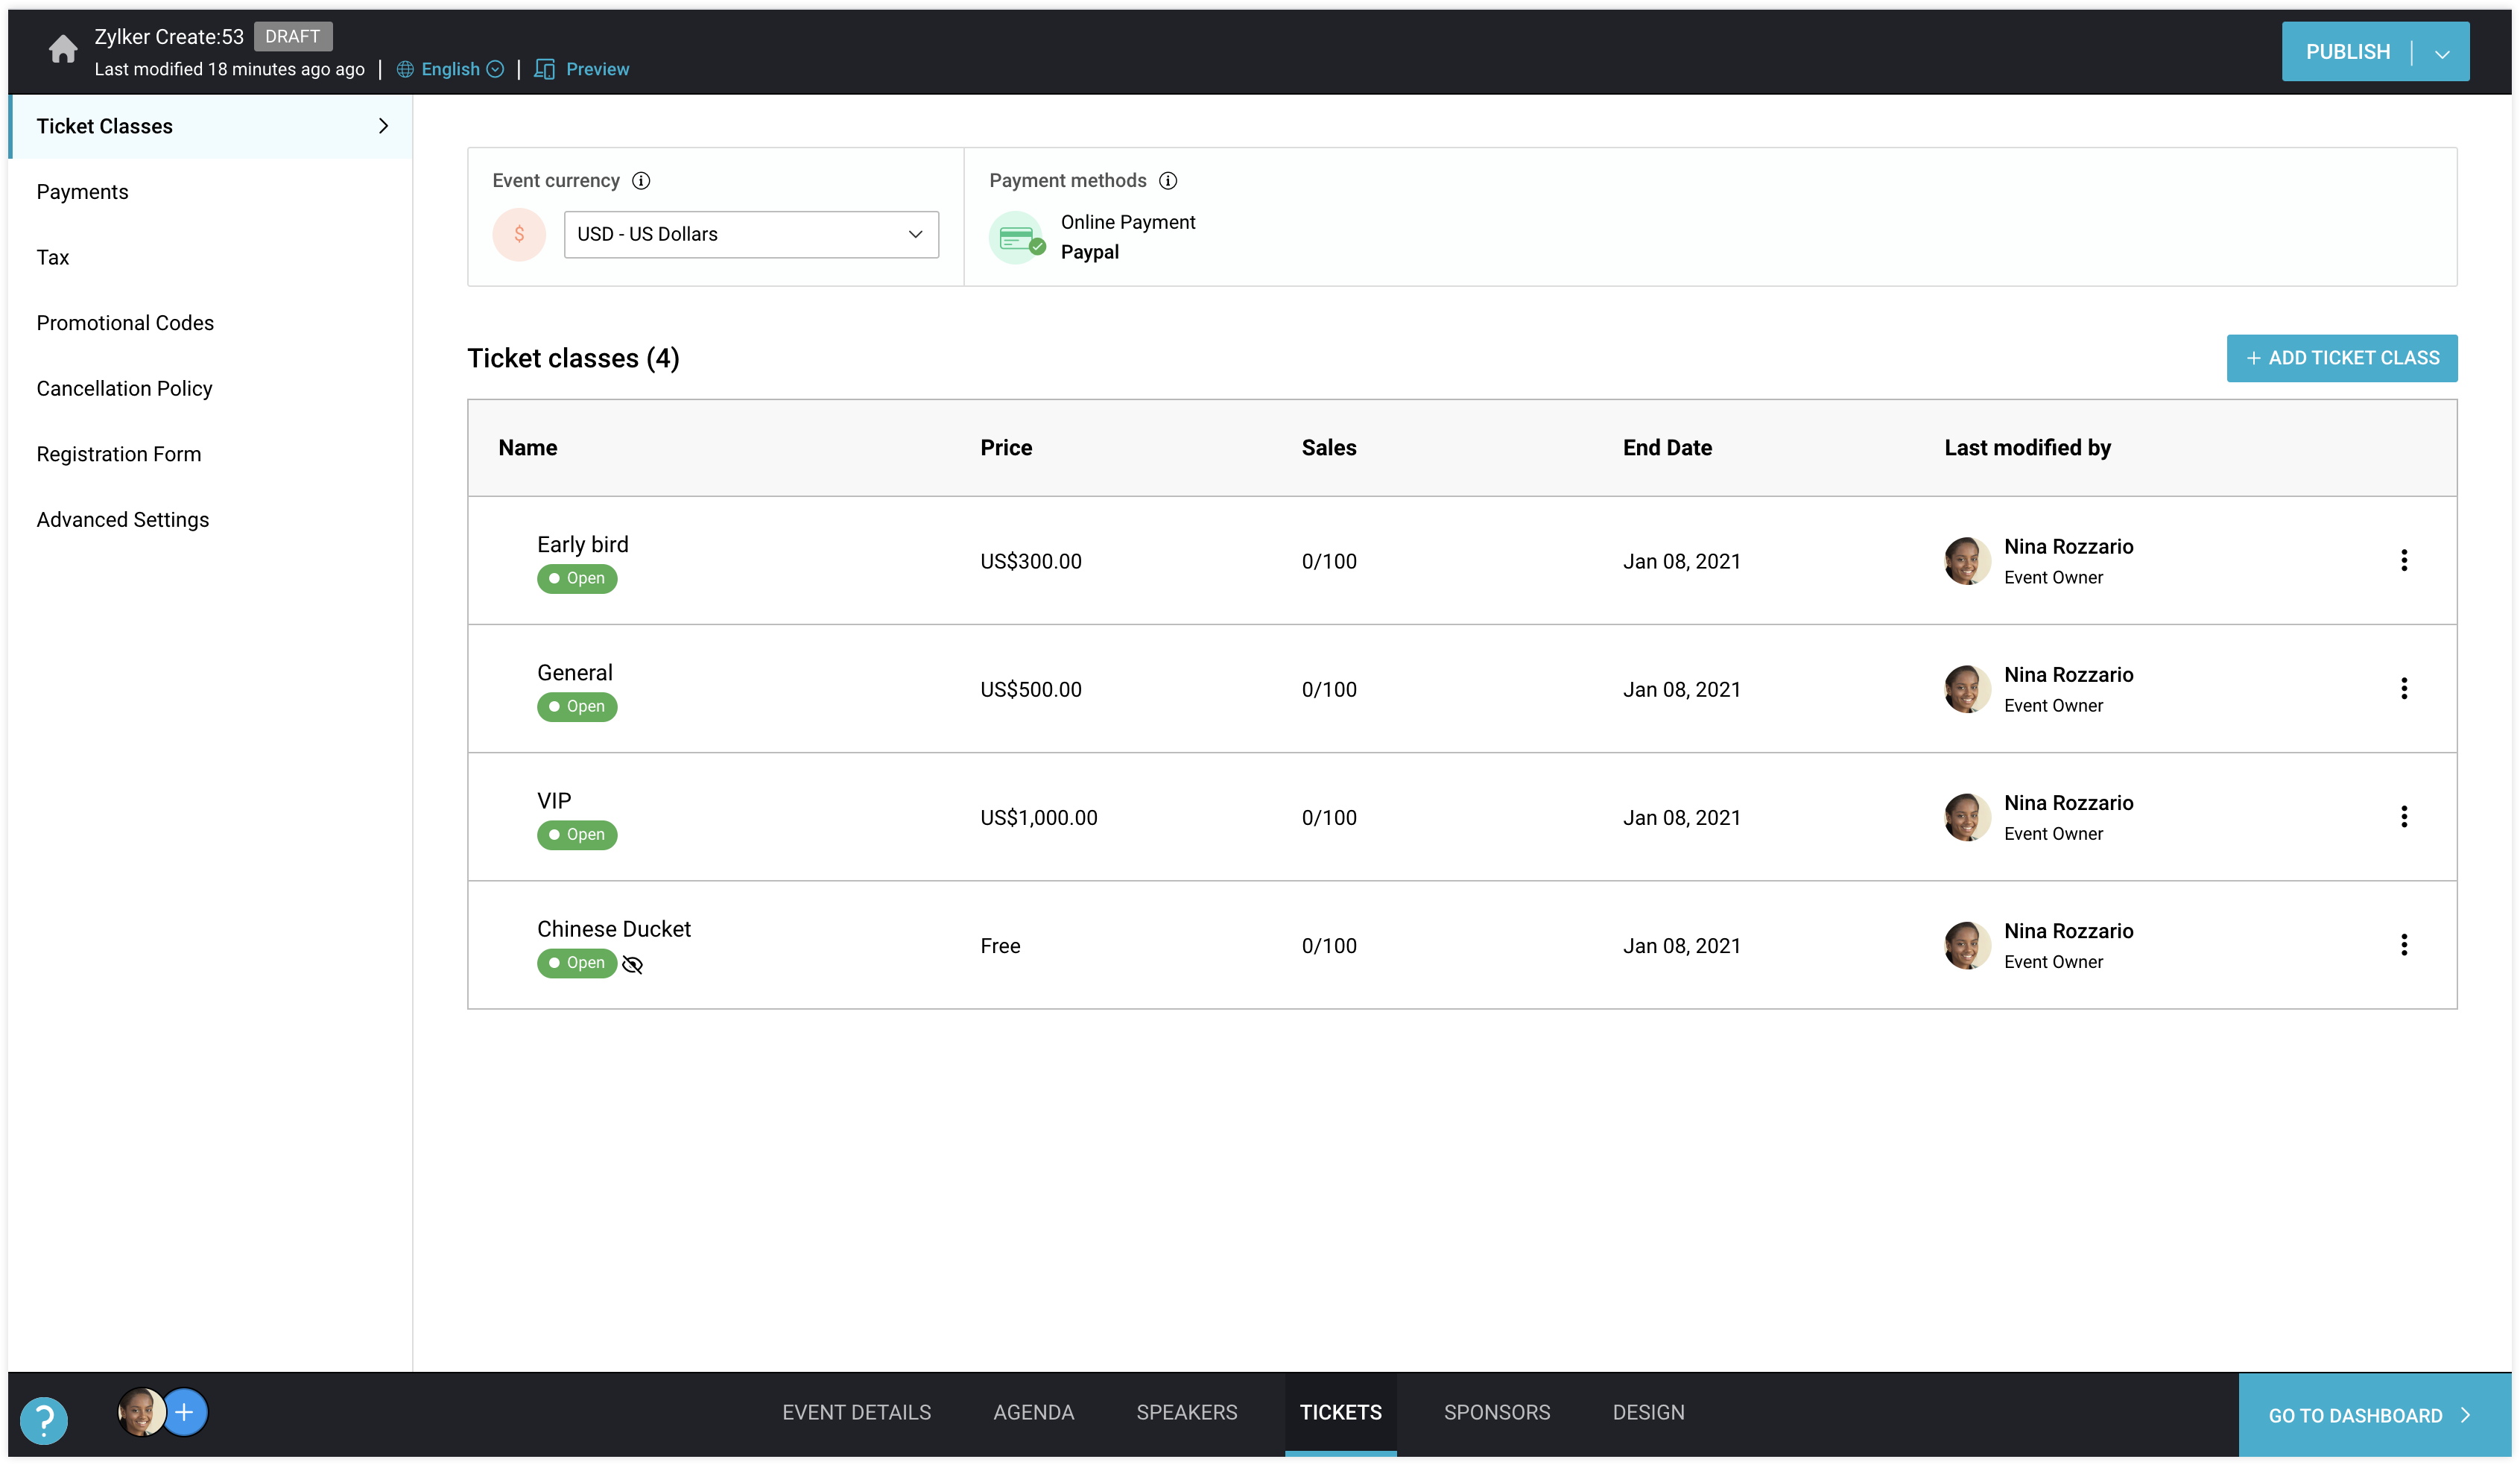This screenshot has width=2520, height=1465.
Task: Click the Open status badge on VIP
Action: (x=577, y=835)
